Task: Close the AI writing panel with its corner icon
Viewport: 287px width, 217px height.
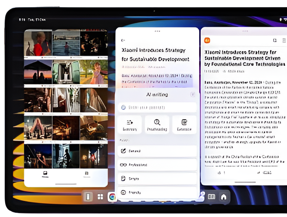Action: click(x=193, y=94)
